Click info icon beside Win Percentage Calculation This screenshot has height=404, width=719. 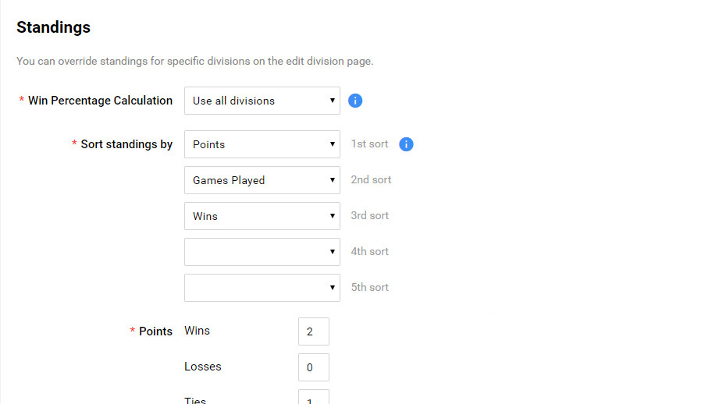coord(355,101)
